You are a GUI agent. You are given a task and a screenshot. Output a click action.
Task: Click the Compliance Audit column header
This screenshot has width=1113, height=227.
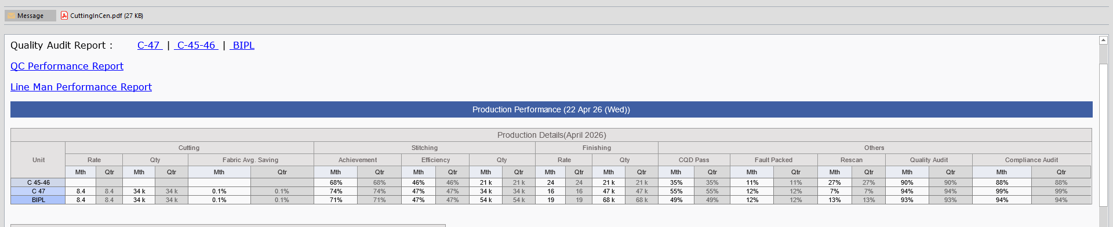point(1031,160)
